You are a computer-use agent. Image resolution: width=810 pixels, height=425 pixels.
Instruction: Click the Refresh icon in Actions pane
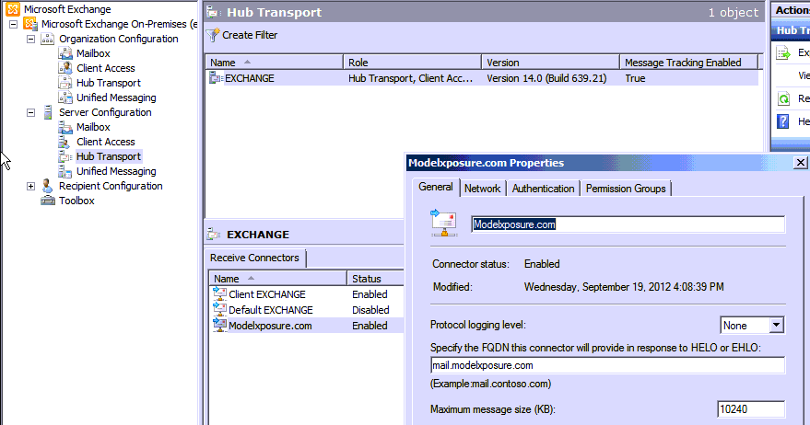pyautogui.click(x=783, y=98)
